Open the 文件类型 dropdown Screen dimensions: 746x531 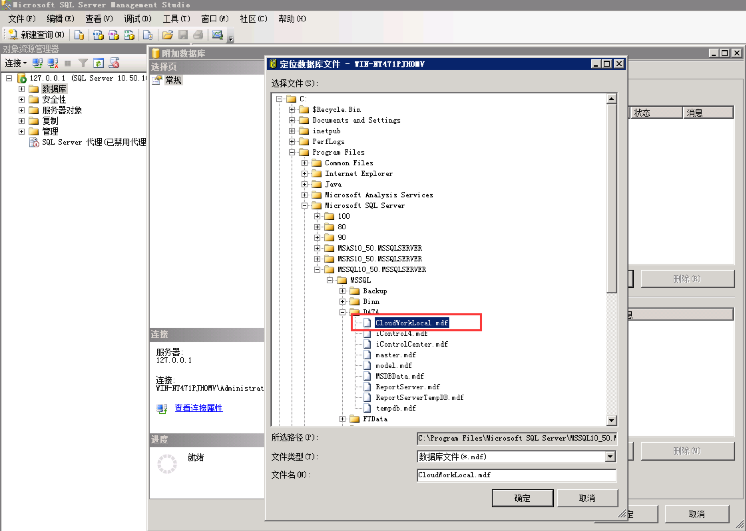(x=610, y=456)
